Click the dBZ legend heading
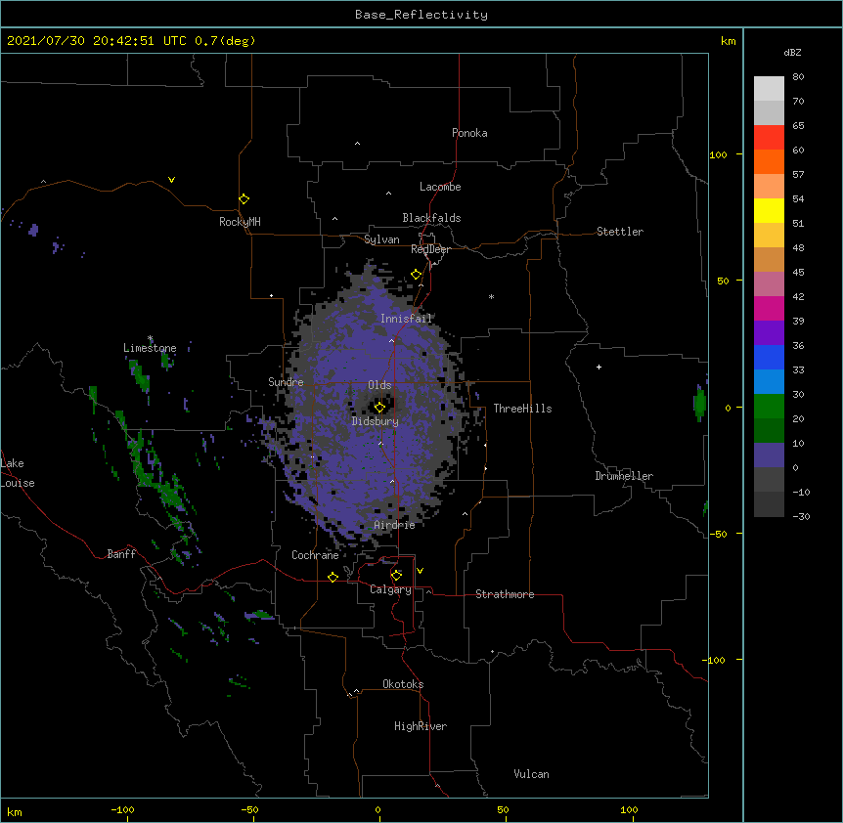The image size is (843, 823). (792, 52)
